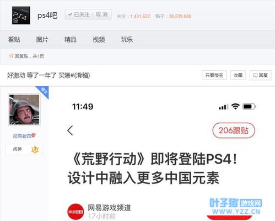The width and height of the screenshot is (275, 221).
Task: Click the reply speech bubble icon
Action: [x=255, y=75]
